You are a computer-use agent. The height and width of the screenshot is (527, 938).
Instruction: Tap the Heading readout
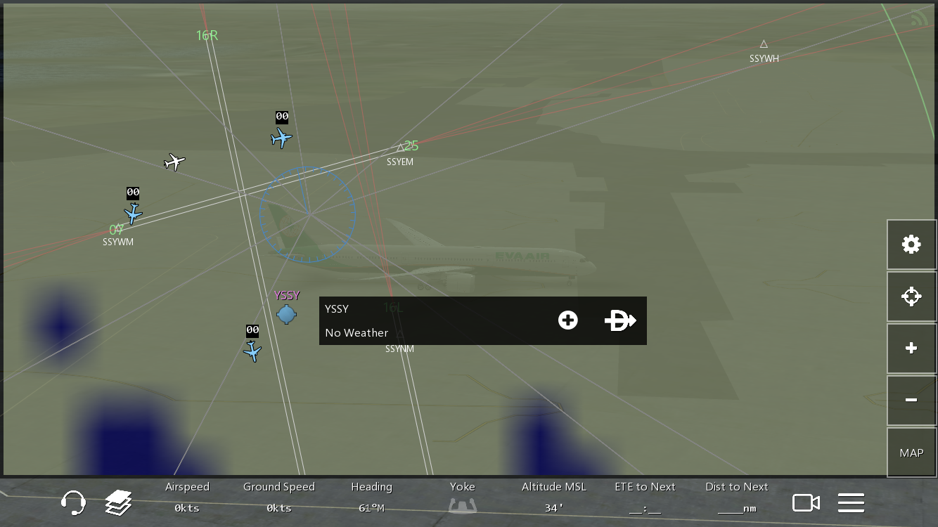point(371,497)
